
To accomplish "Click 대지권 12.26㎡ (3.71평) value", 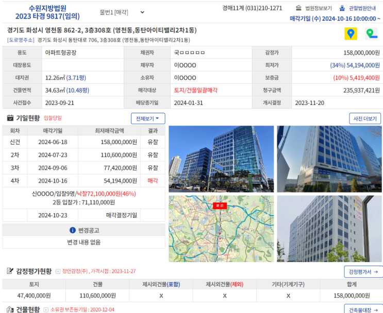I will (x=65, y=78).
